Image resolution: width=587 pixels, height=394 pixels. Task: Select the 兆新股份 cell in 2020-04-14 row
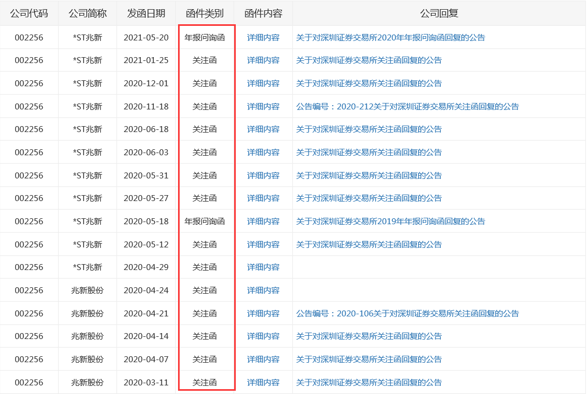(87, 336)
